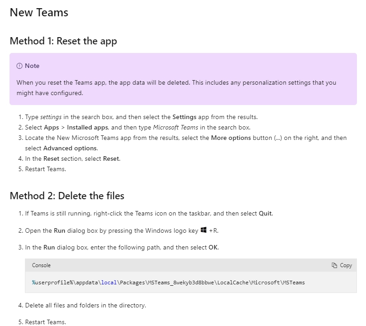
Task: Click the bold More options text
Action: [231, 138]
